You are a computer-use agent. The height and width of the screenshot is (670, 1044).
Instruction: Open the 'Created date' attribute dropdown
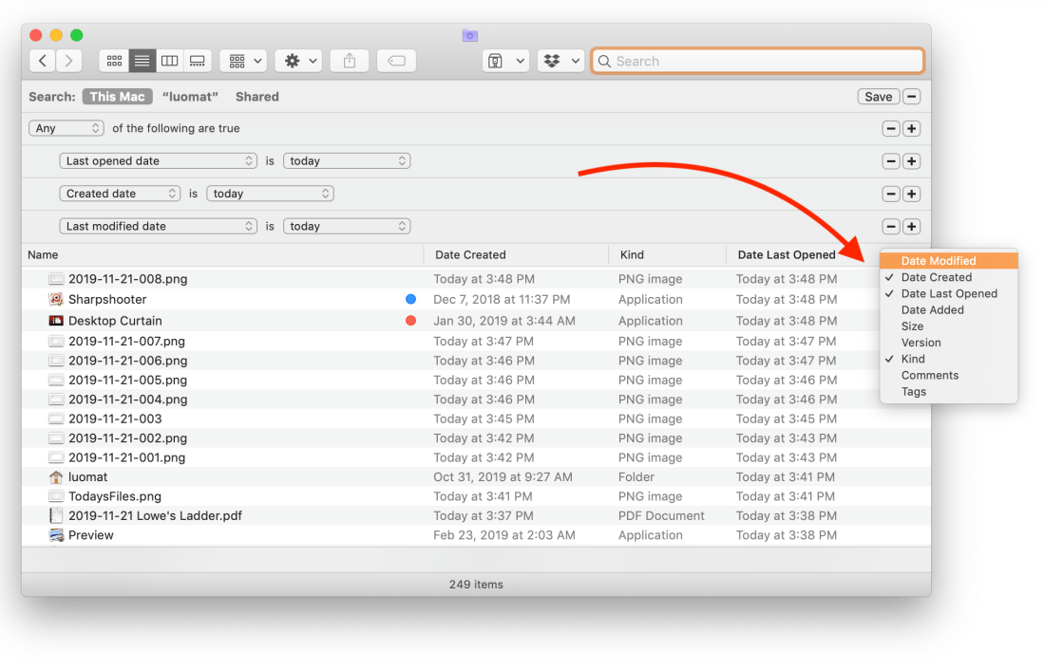(120, 194)
